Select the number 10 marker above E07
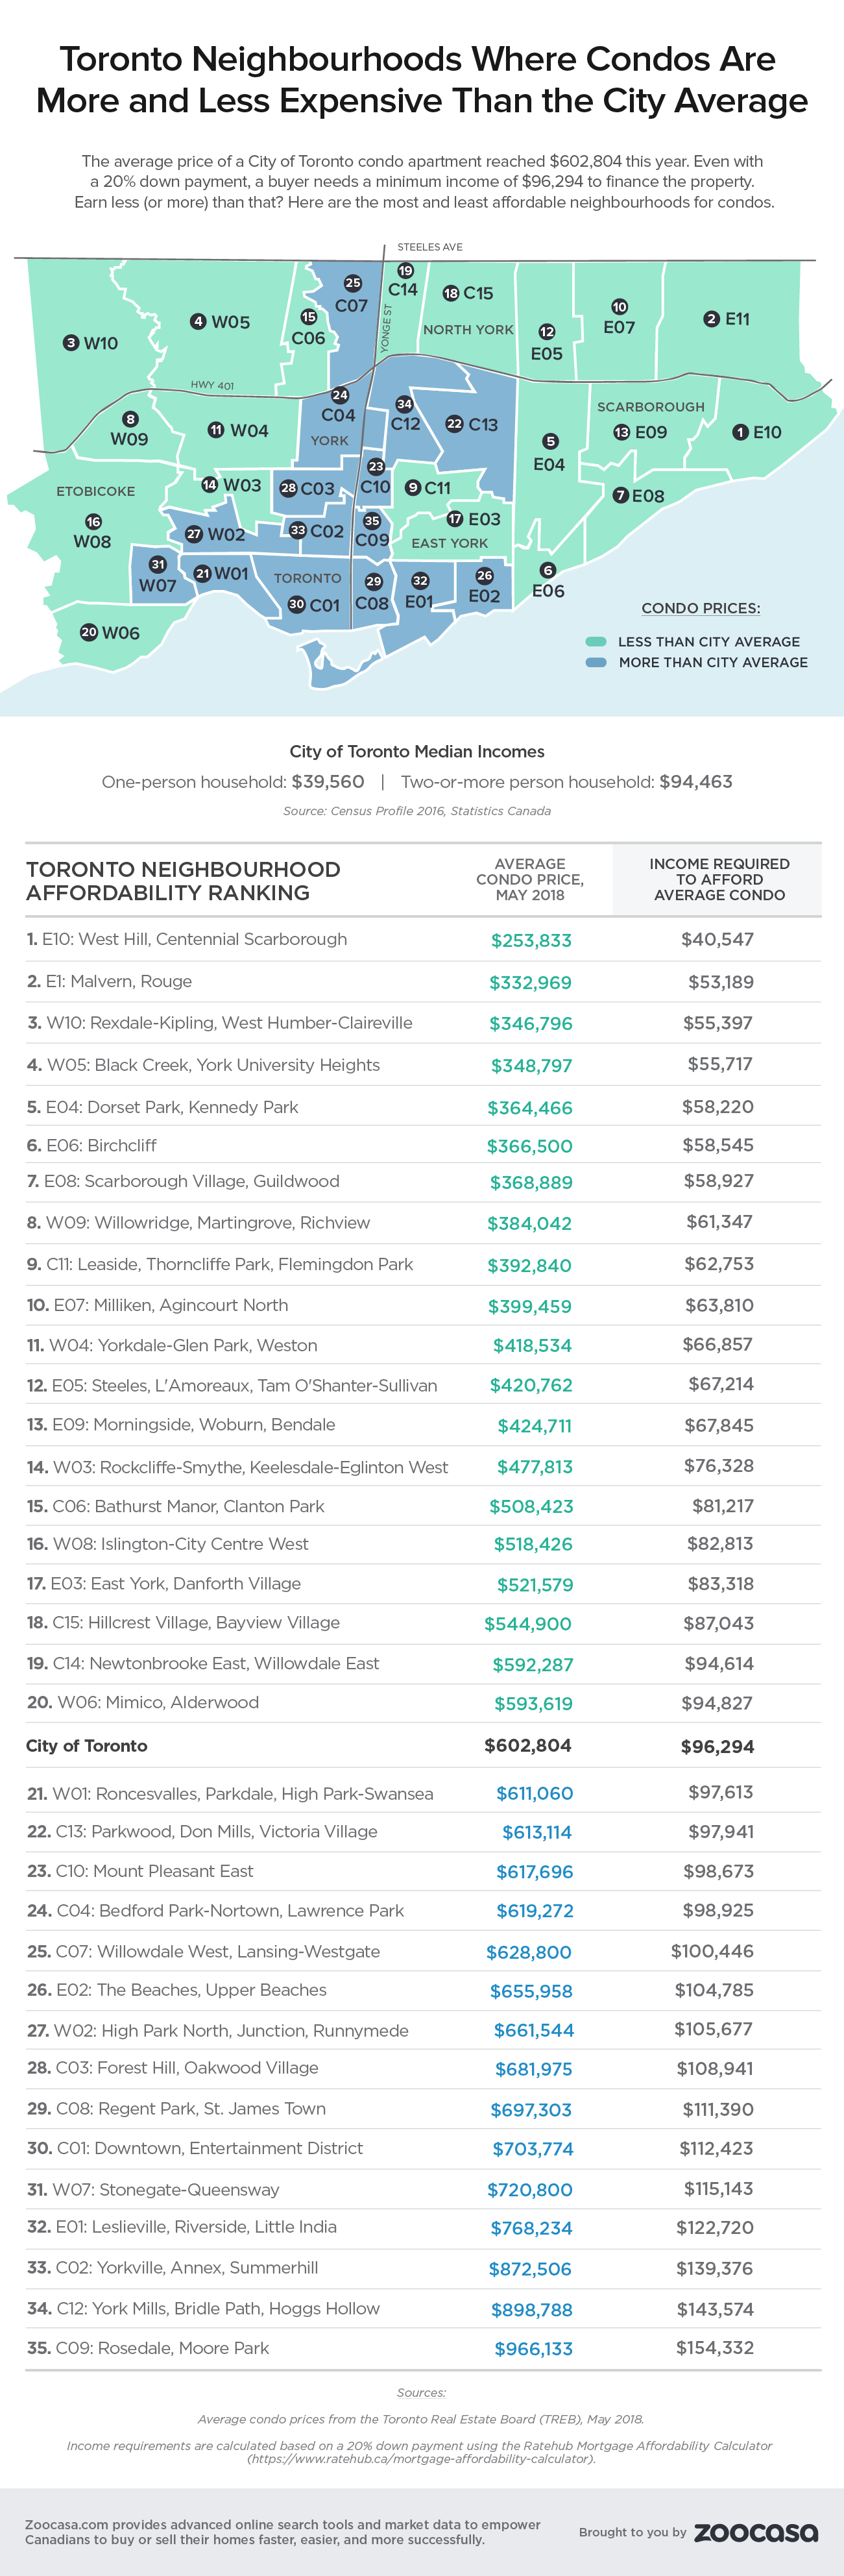 pyautogui.click(x=619, y=307)
